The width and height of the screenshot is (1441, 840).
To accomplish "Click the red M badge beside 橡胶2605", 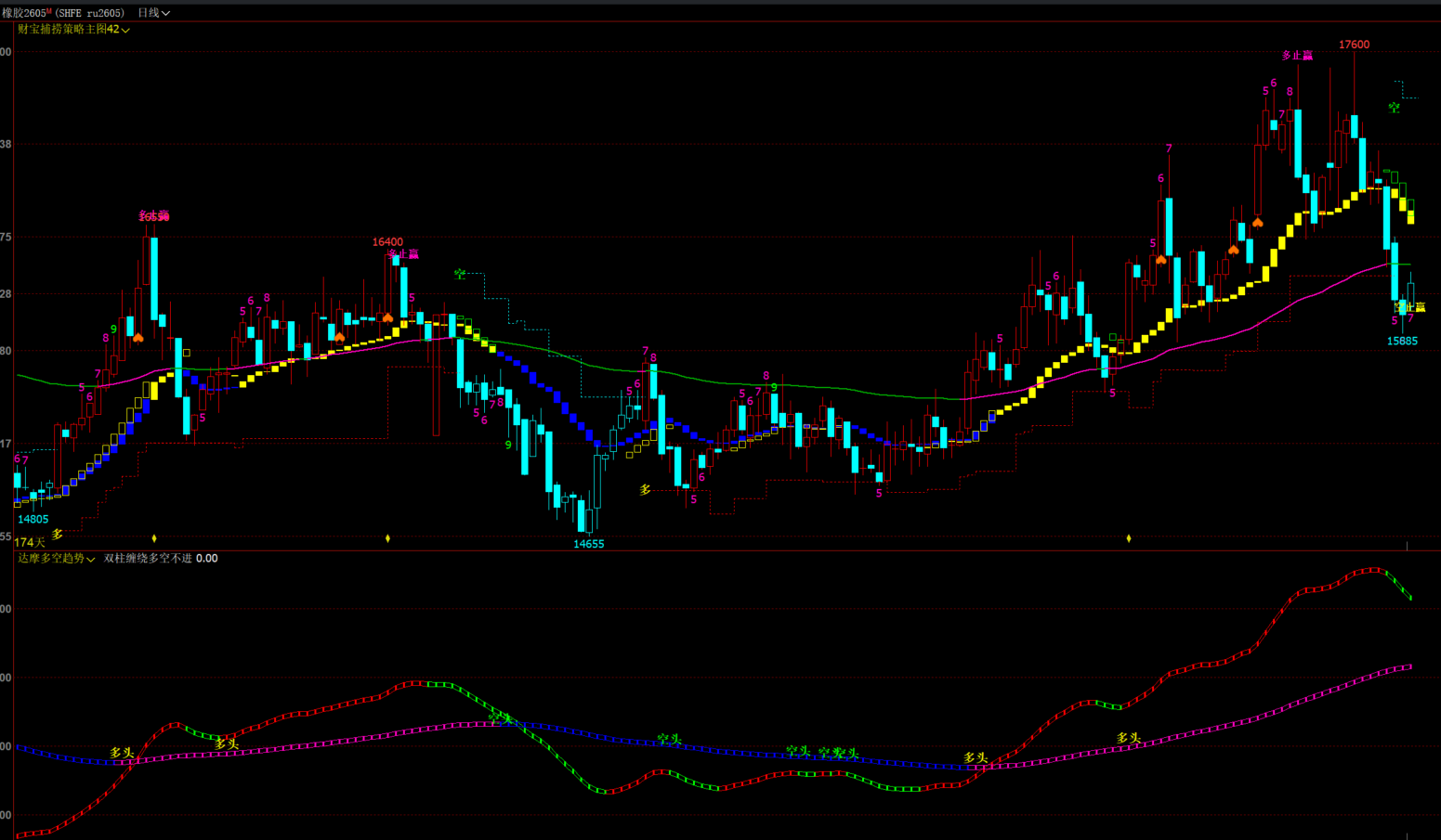I will pos(49,12).
